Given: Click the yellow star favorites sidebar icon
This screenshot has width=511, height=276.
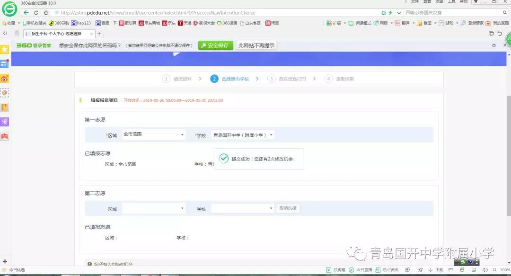Looking at the screenshot, I should click(5, 49).
